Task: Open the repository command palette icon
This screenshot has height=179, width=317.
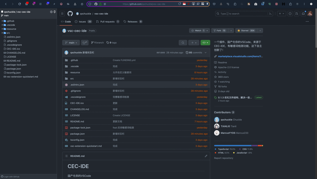Action: pyautogui.click(x=270, y=14)
